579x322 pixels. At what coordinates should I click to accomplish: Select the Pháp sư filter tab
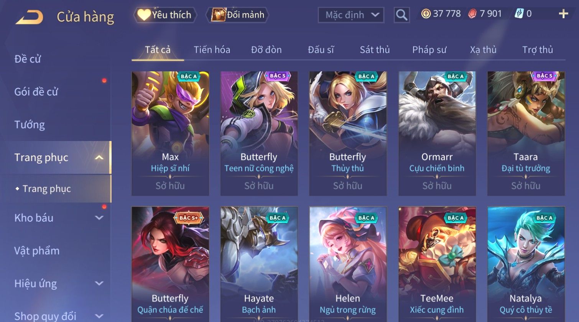click(x=429, y=50)
